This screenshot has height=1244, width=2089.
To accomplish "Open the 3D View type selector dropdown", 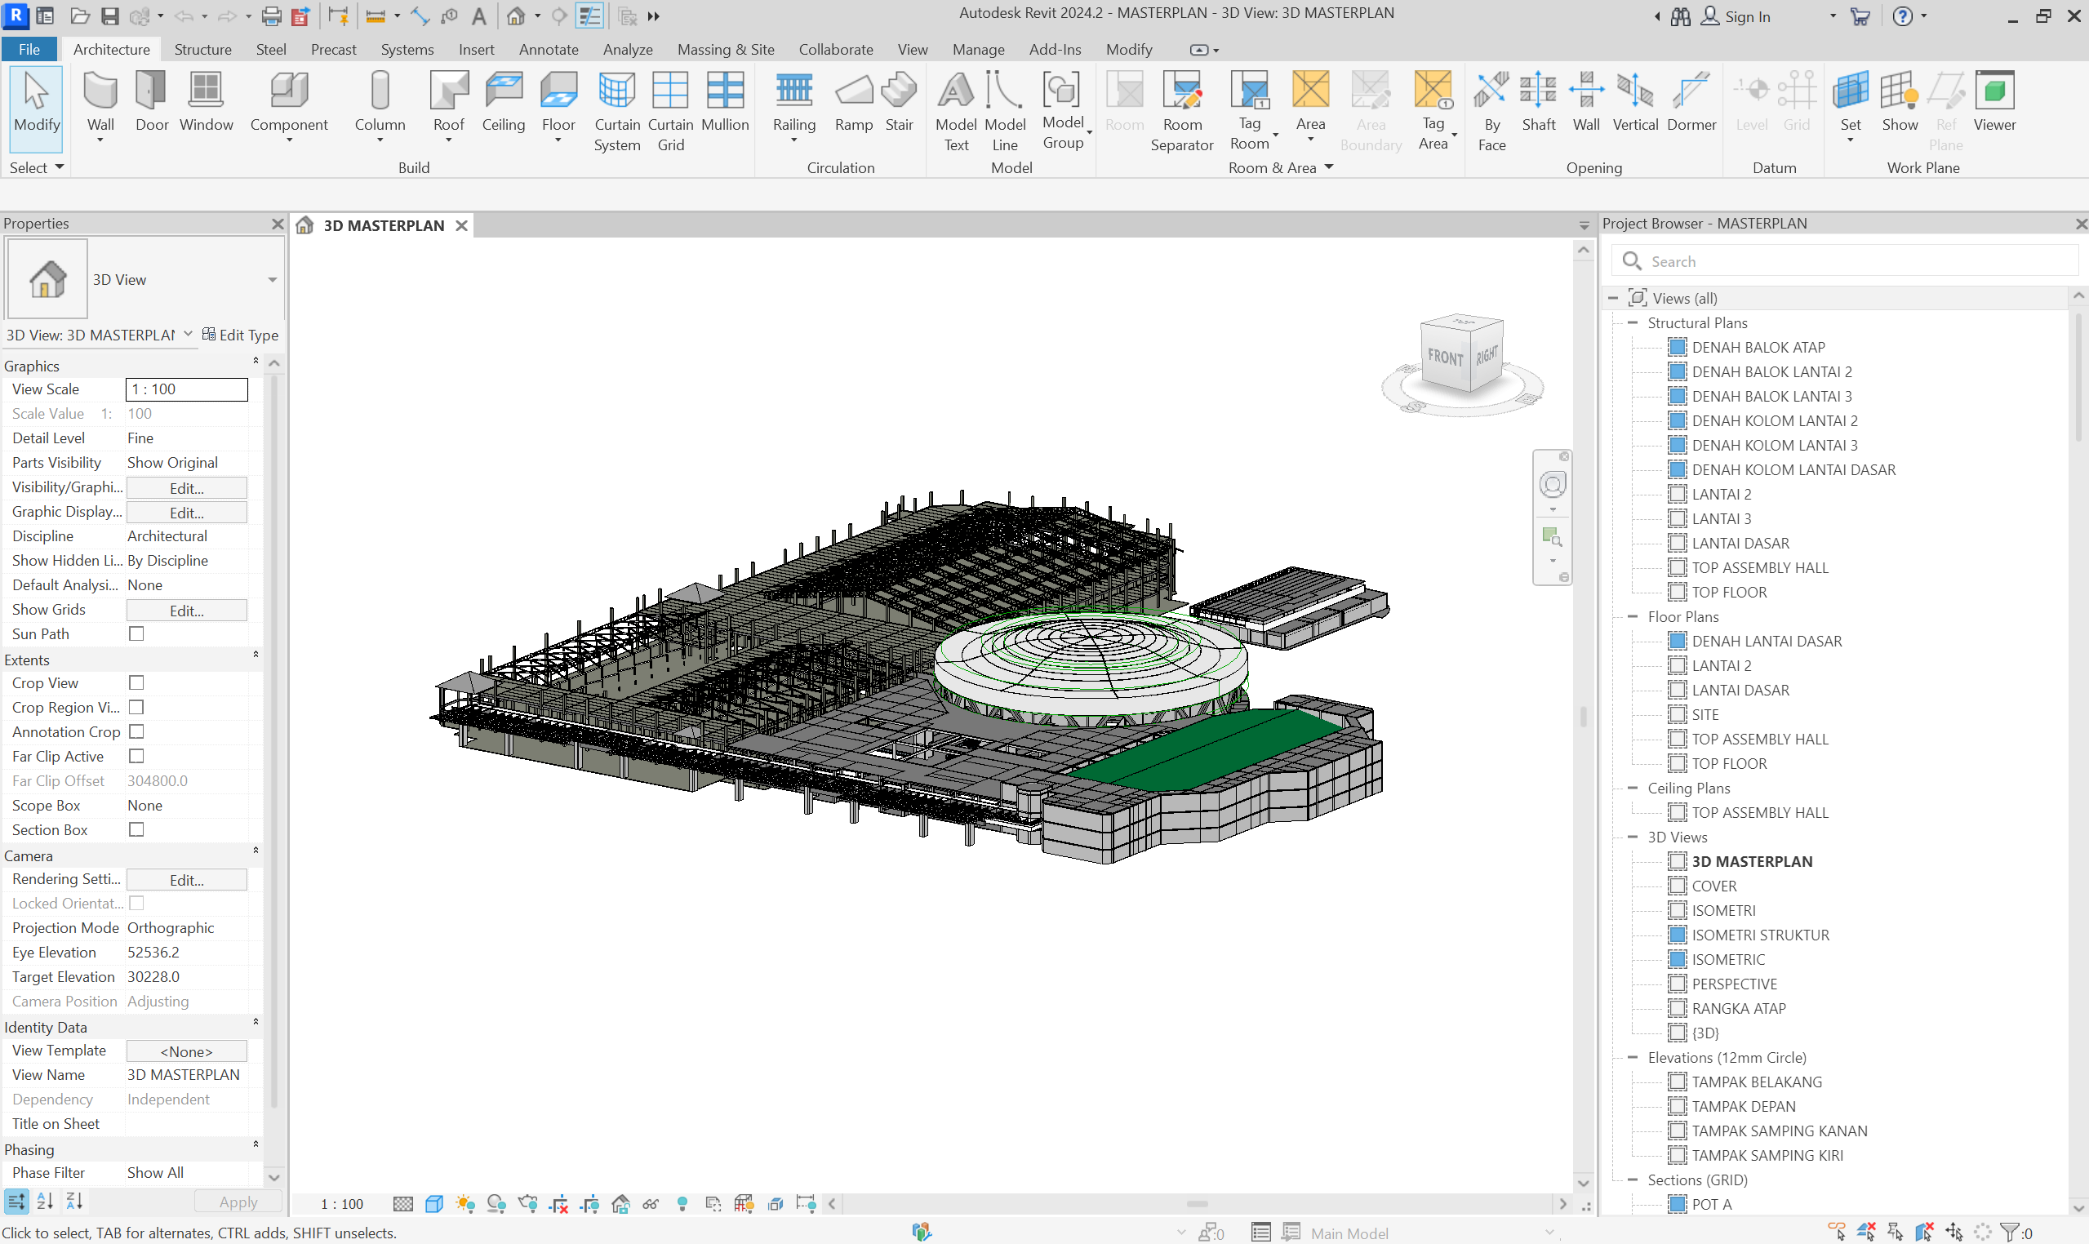I will pos(273,280).
